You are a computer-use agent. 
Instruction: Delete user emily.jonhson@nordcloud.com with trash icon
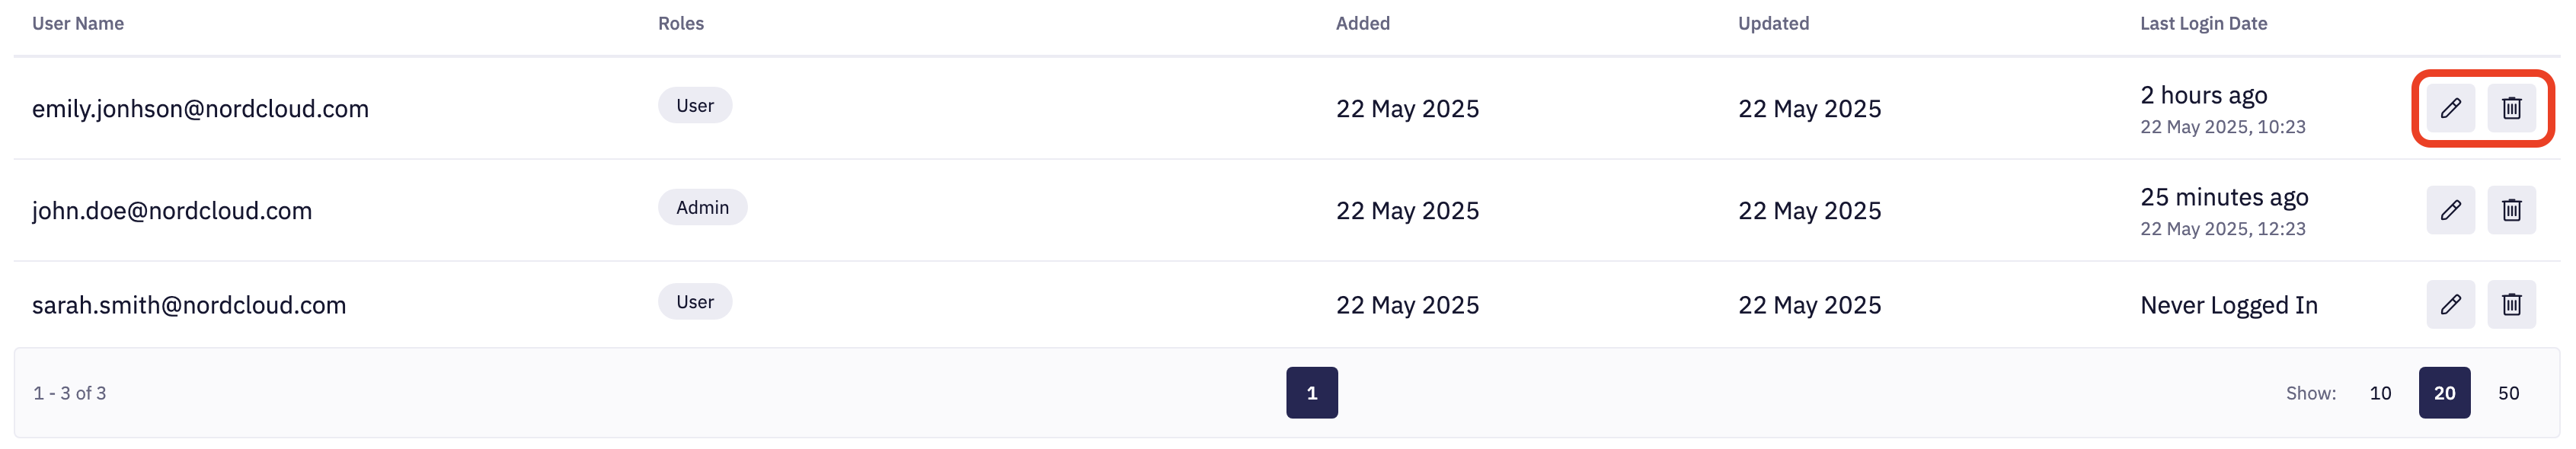[2511, 108]
